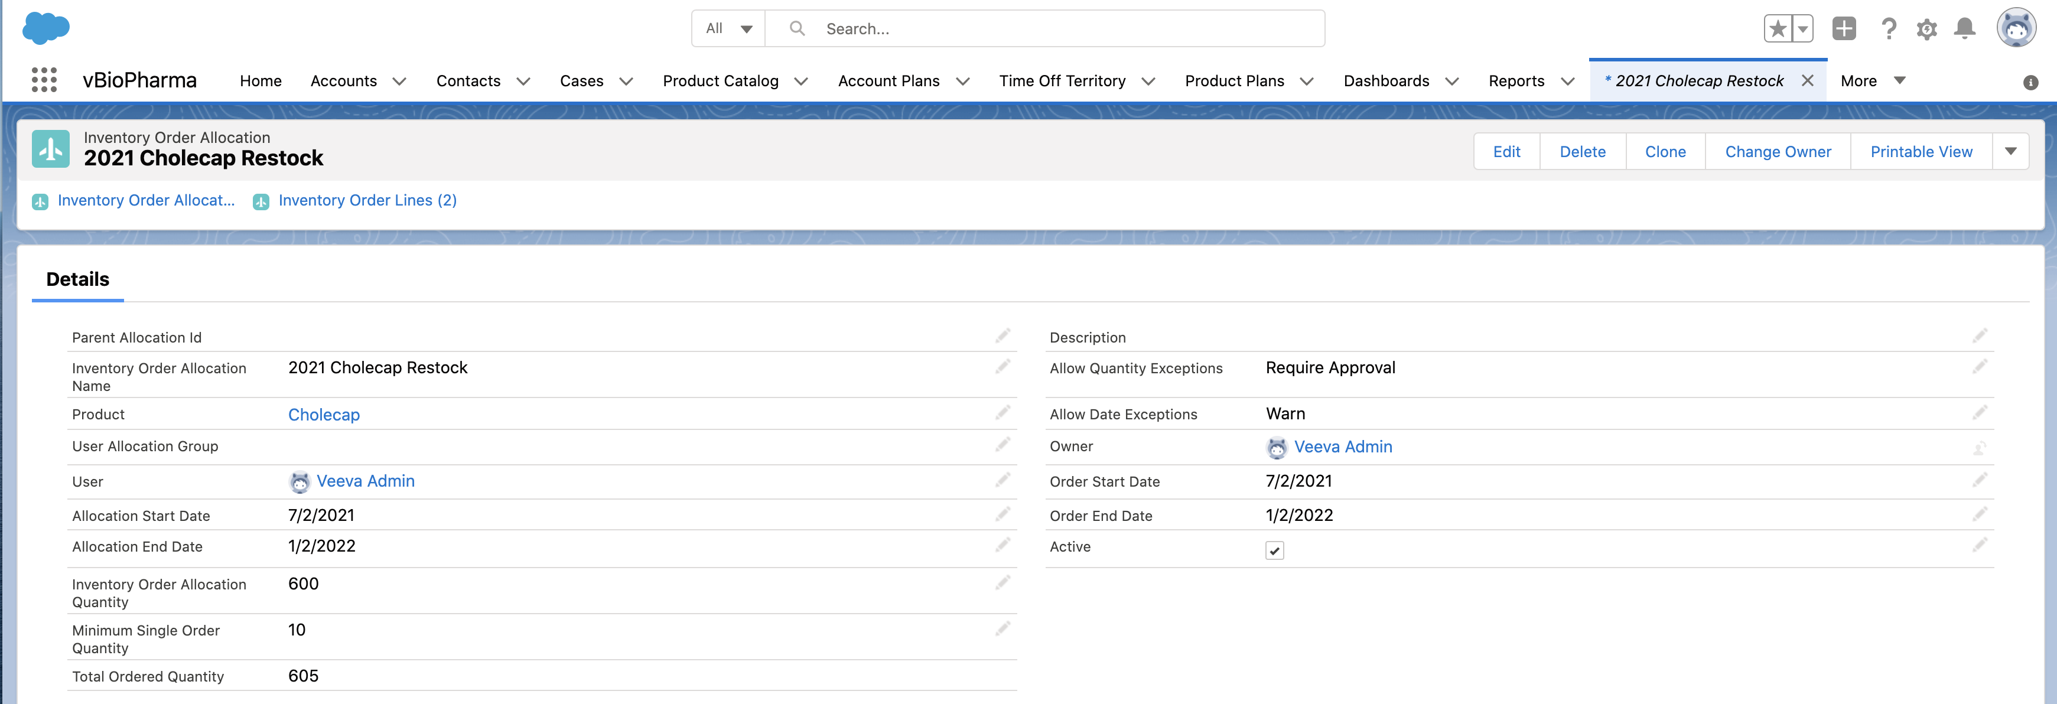Toggle the Active checkbox

1274,550
